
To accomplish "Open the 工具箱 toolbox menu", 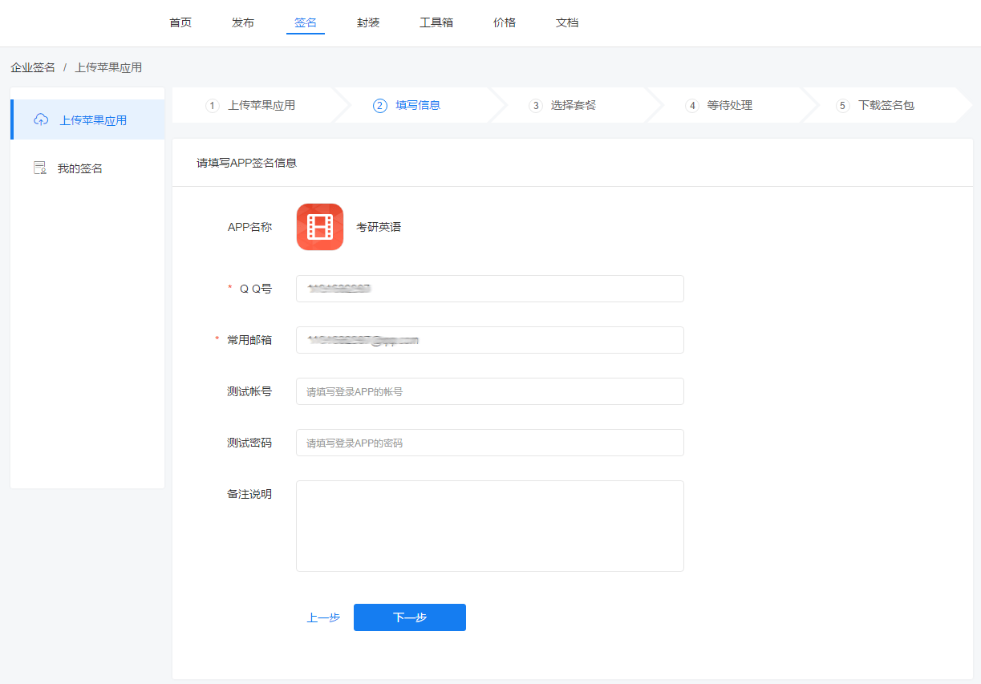I will tap(436, 22).
